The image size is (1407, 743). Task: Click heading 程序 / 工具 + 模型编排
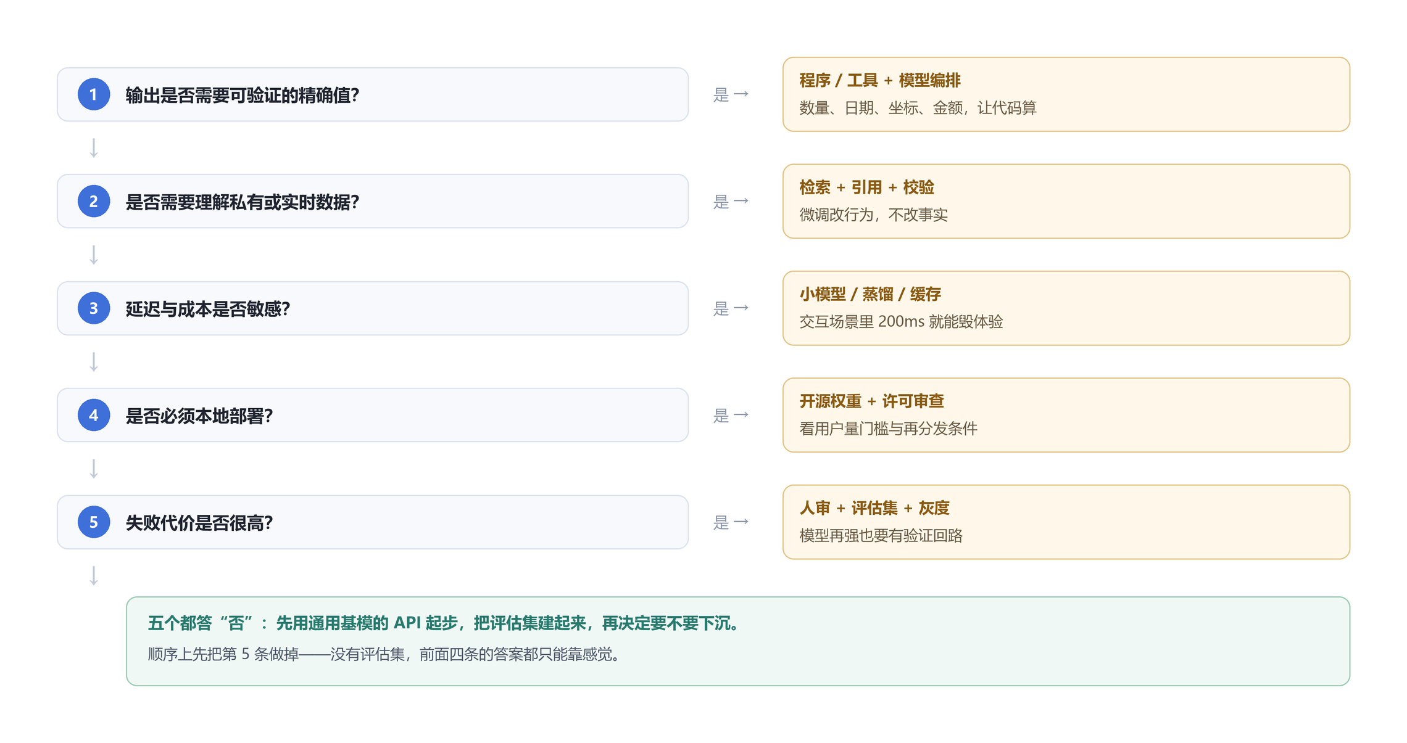(x=880, y=80)
